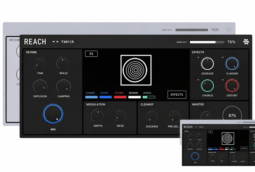Click the previous preset arrow beside Fabrik

[53, 42]
